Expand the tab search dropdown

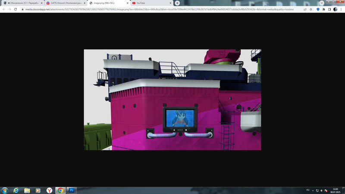pos(322,3)
